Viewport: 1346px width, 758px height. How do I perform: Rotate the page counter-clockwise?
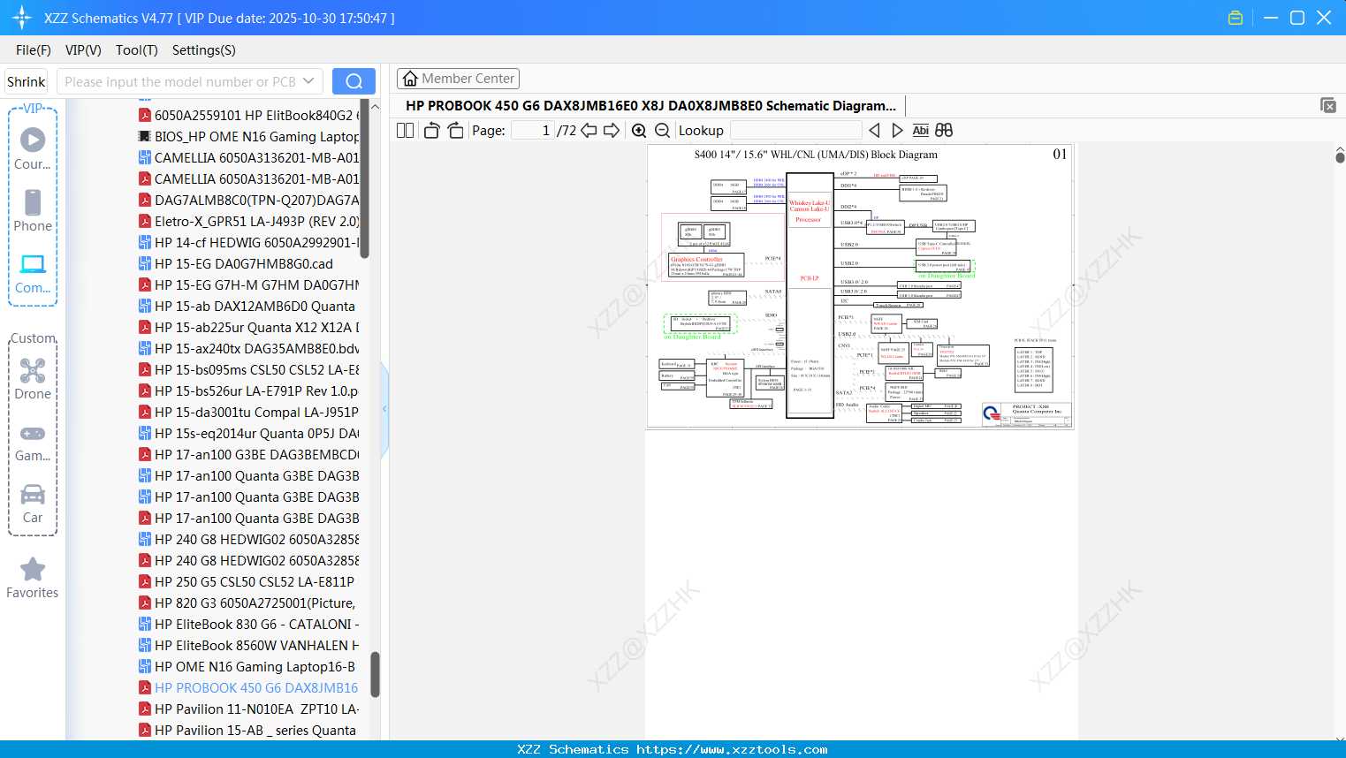pos(431,130)
